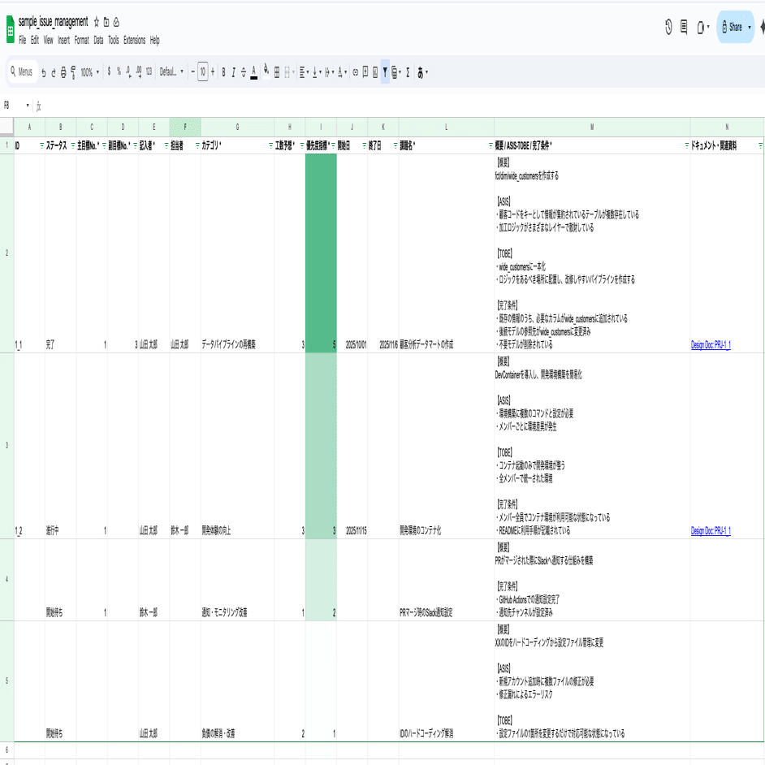Toggle italic formatting

point(233,72)
